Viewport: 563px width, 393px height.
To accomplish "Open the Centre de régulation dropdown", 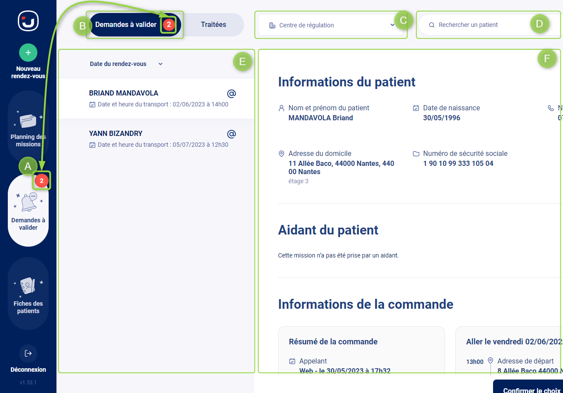I will tap(332, 25).
